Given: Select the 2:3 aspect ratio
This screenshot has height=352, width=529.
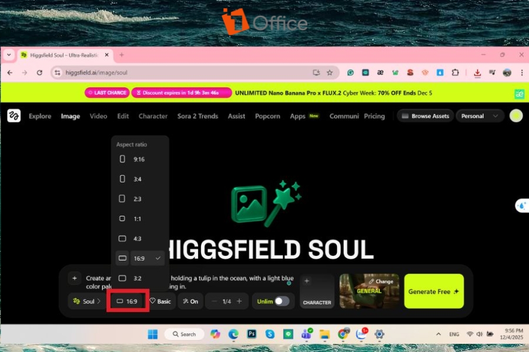Looking at the screenshot, I should click(x=139, y=199).
